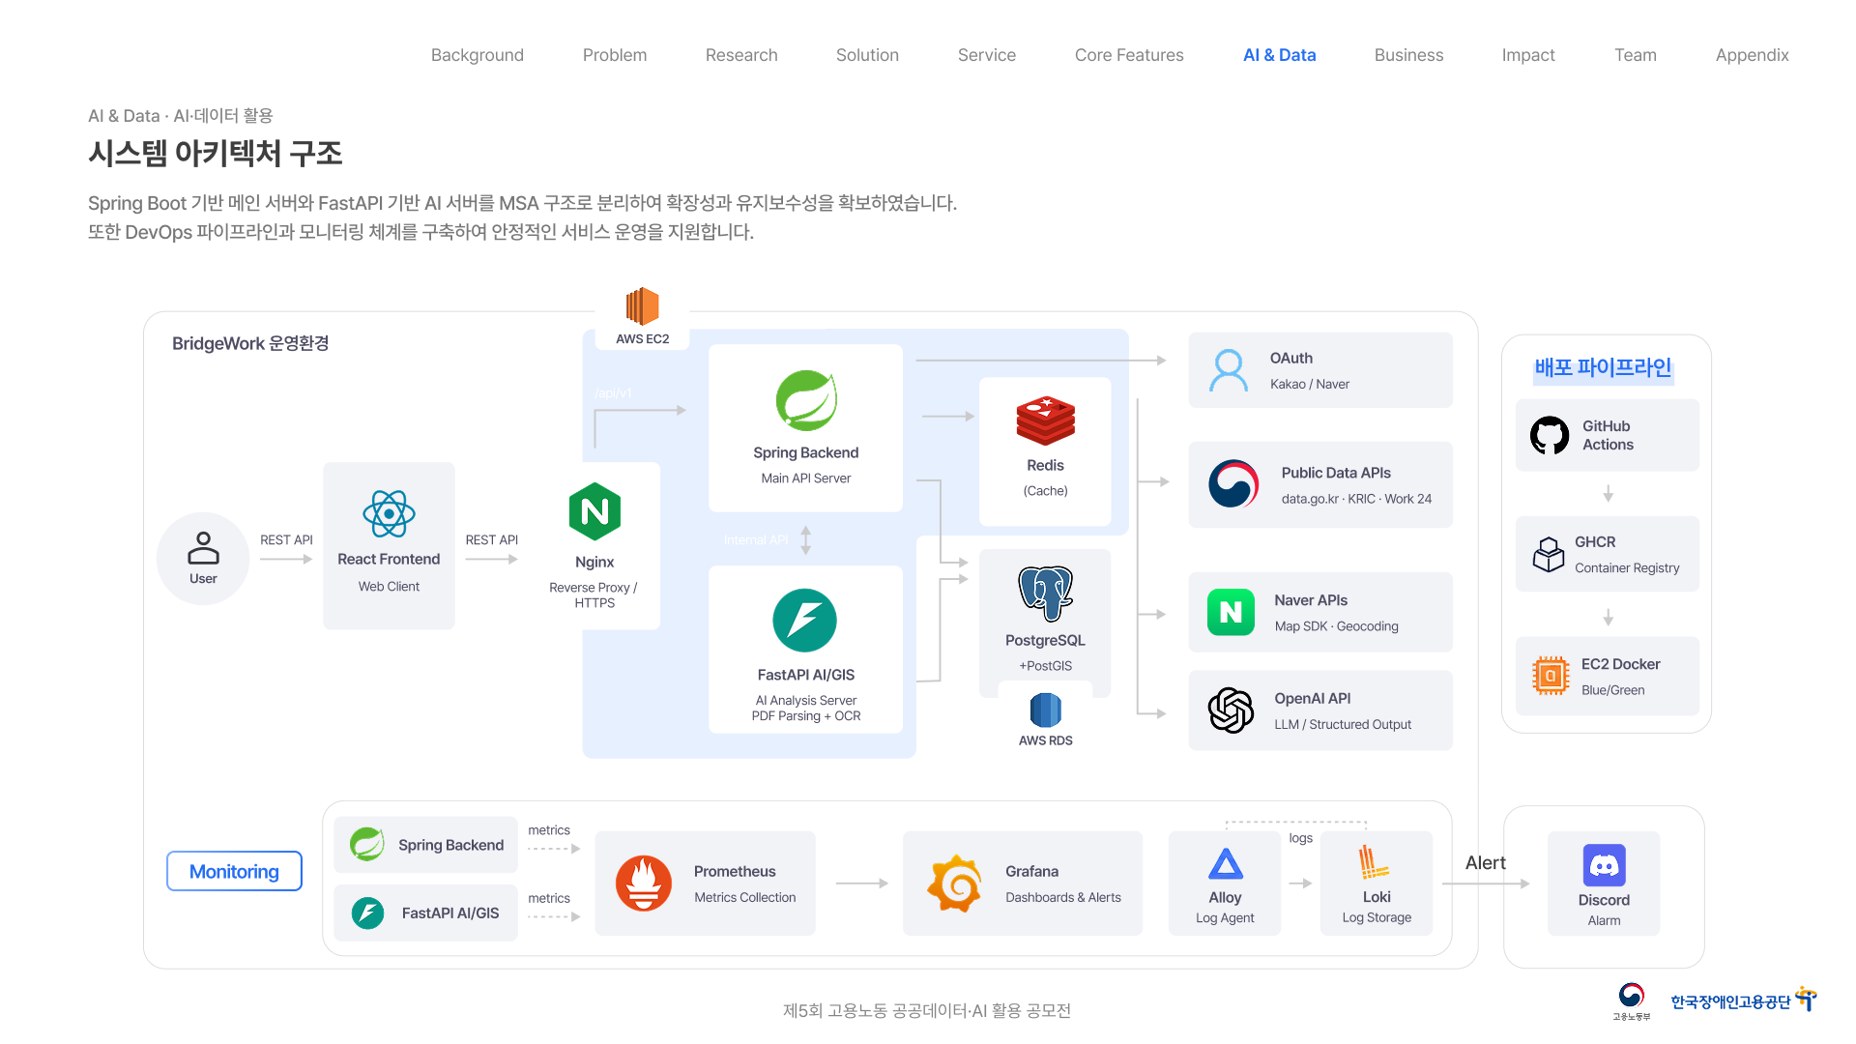Click the Nginx green hexagon icon

click(594, 511)
